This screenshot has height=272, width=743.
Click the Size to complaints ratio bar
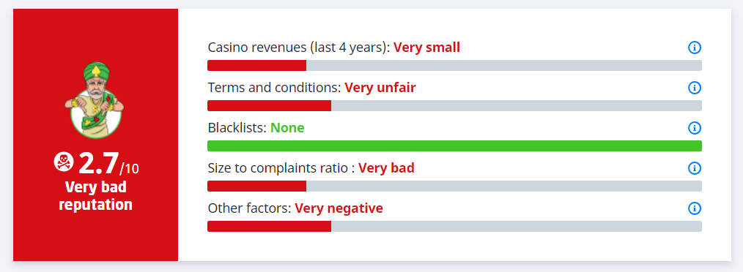[x=454, y=186]
